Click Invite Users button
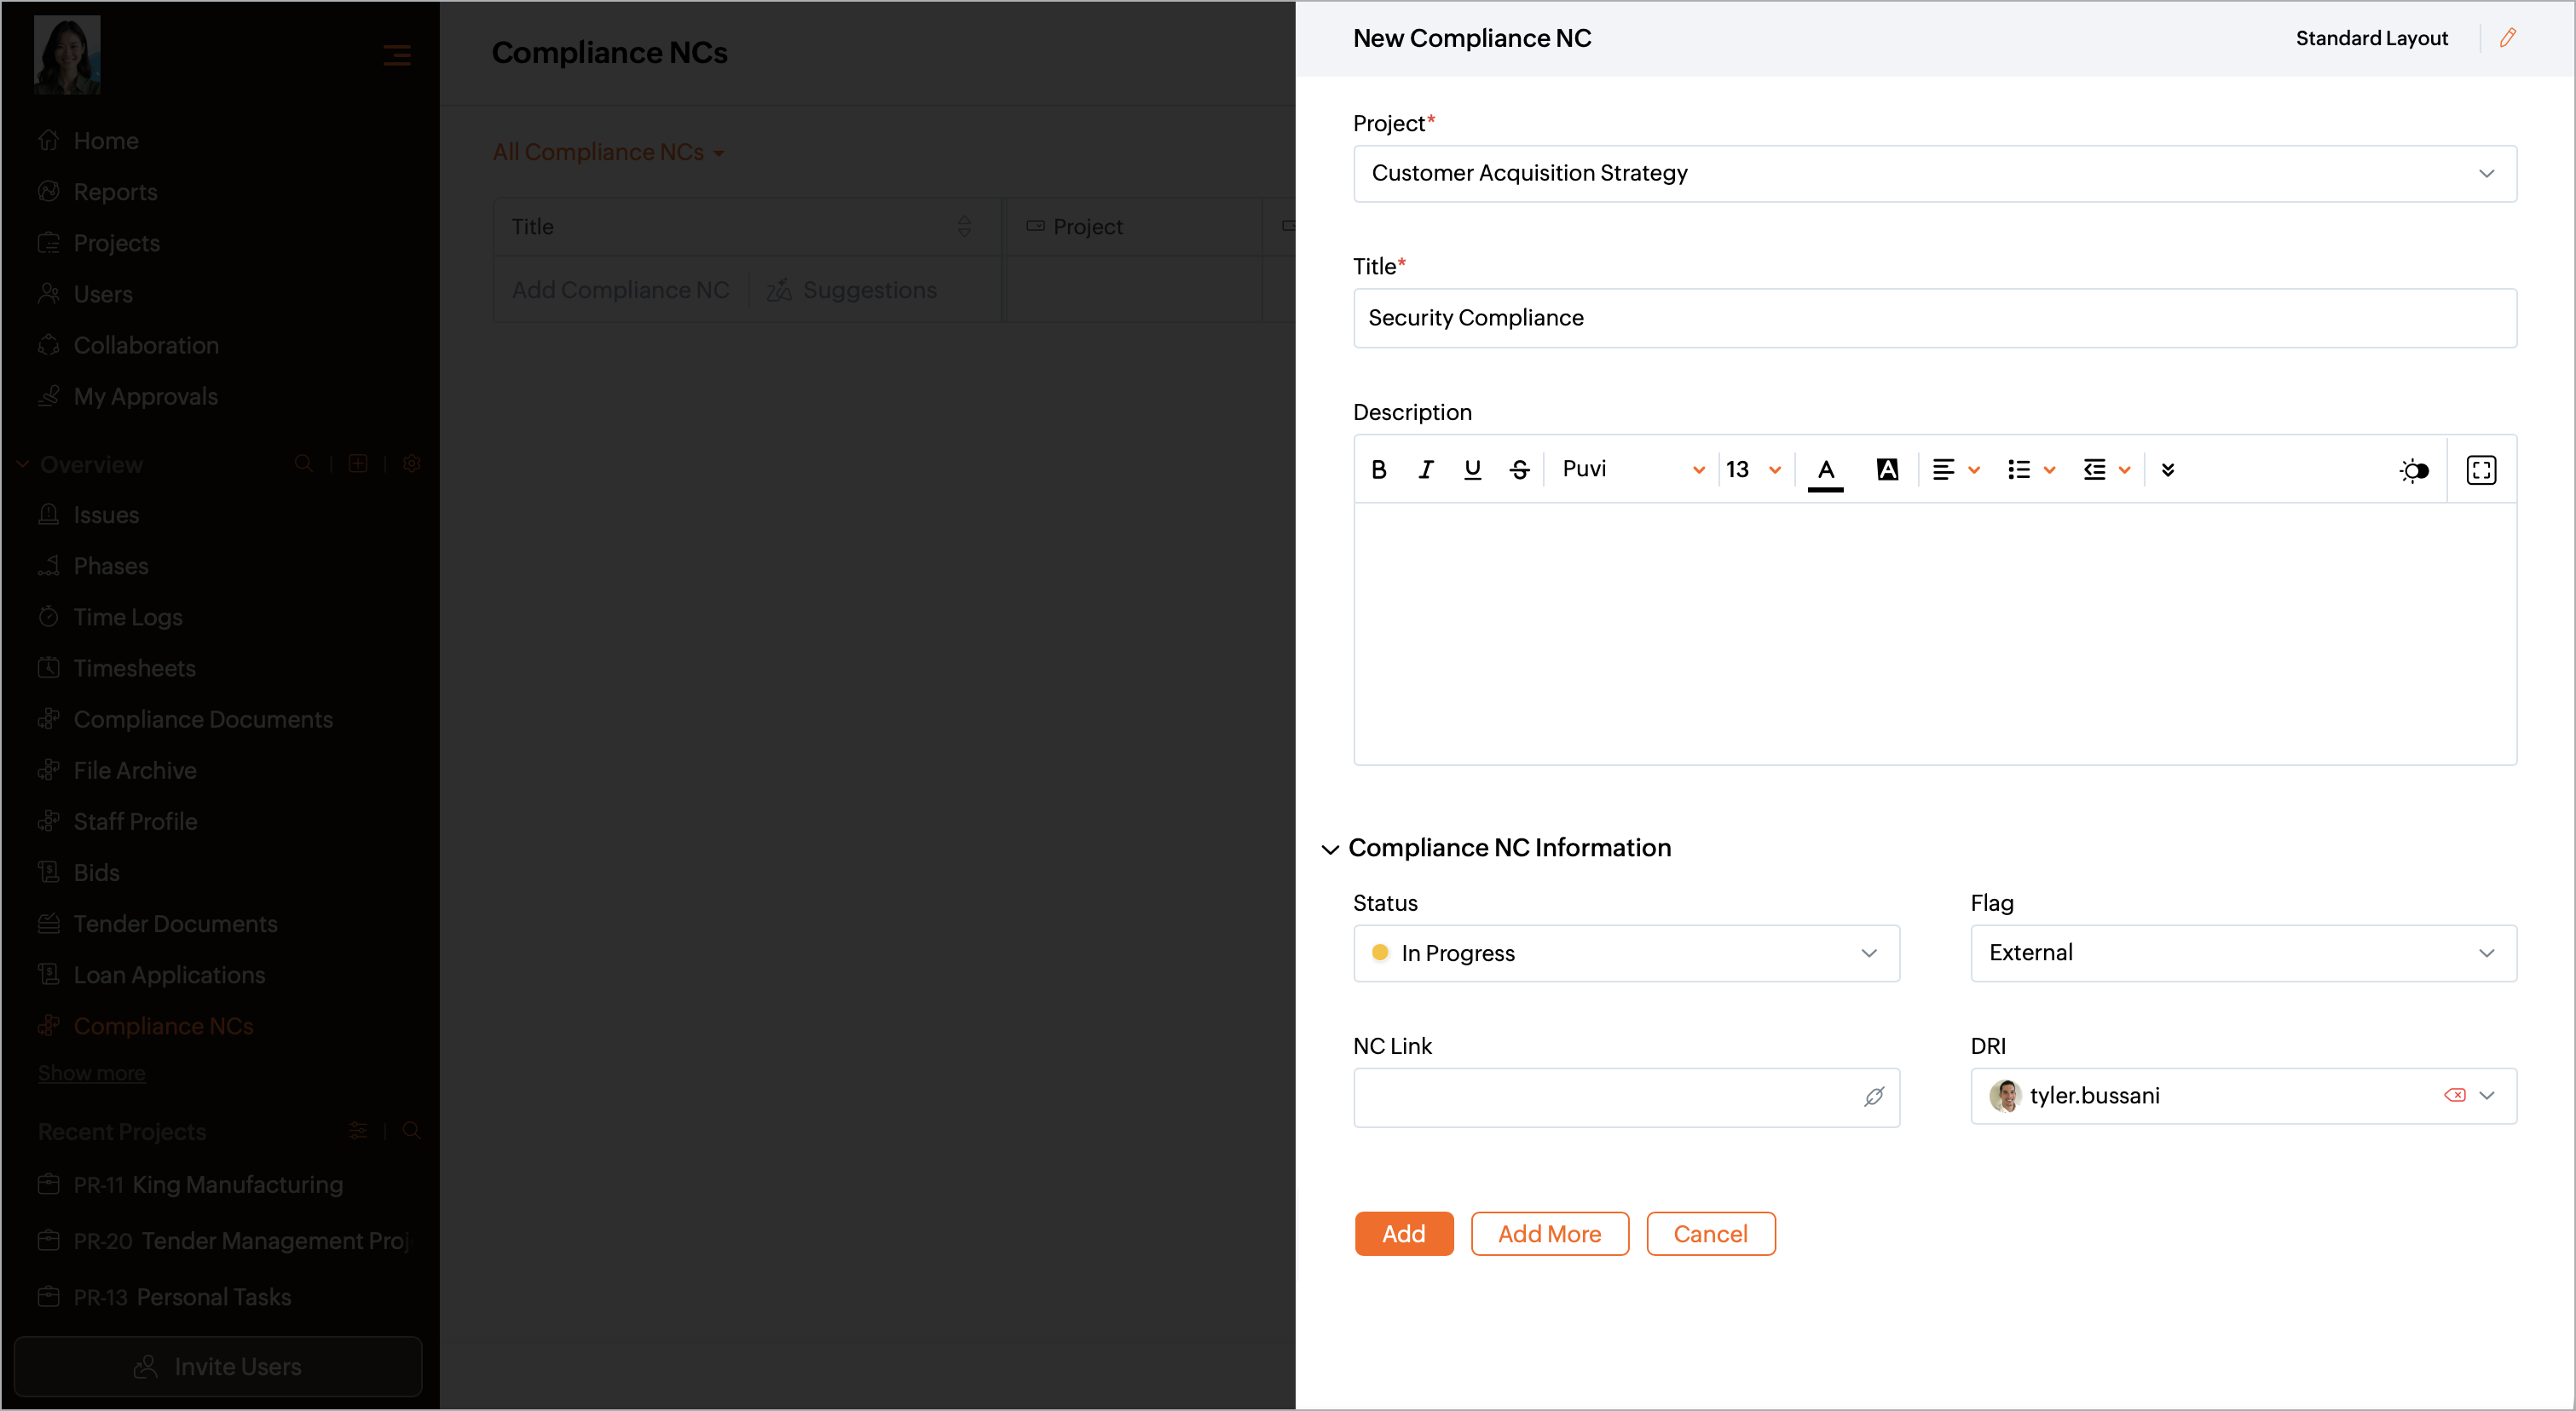Viewport: 2576px width, 1411px height. tap(218, 1366)
